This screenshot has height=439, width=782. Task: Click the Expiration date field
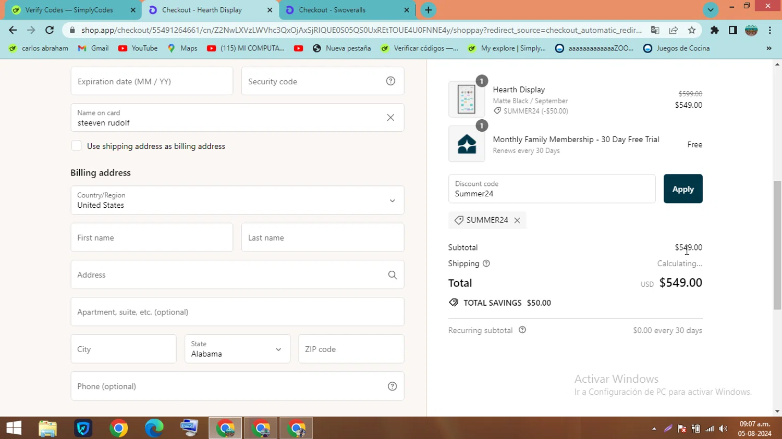(x=152, y=81)
